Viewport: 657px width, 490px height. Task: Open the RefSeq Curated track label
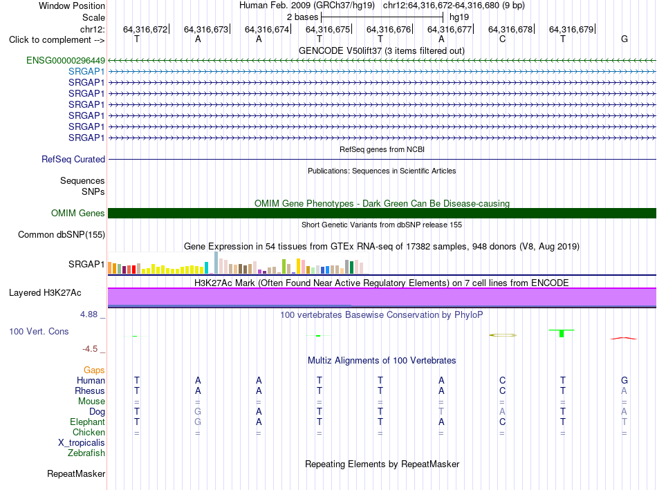point(73,159)
